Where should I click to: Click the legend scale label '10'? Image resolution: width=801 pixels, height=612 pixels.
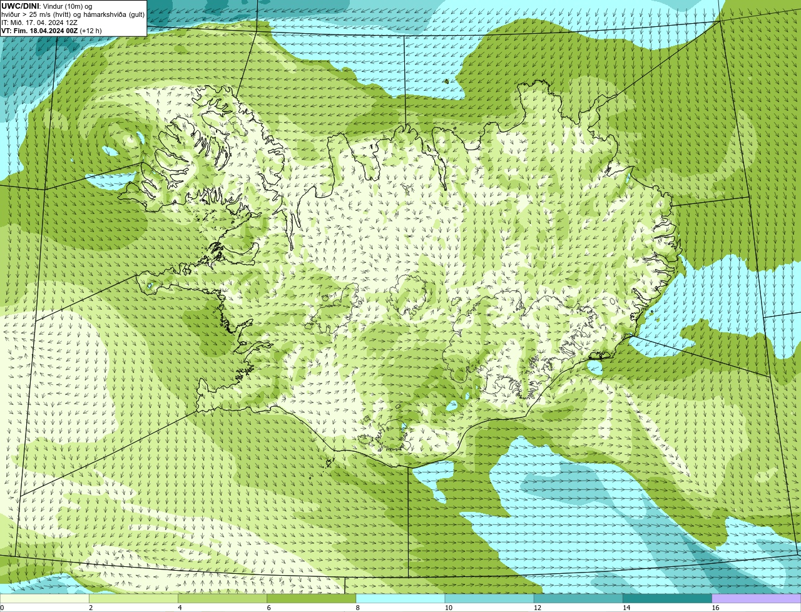[449, 608]
